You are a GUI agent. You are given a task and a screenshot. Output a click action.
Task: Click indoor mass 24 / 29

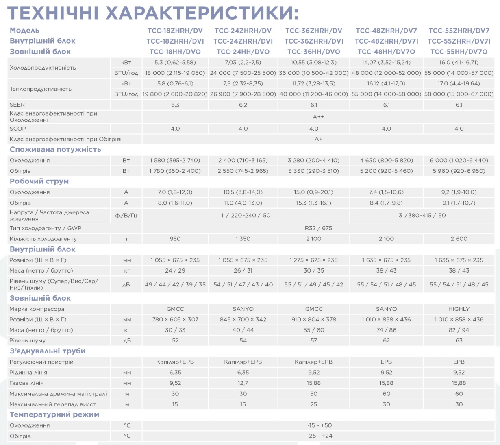click(175, 270)
